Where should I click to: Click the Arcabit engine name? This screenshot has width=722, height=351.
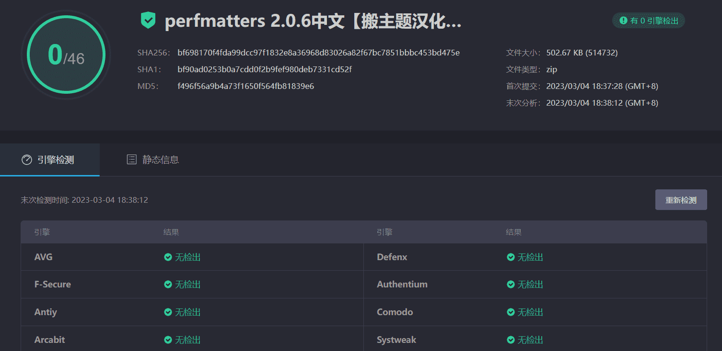pos(50,340)
